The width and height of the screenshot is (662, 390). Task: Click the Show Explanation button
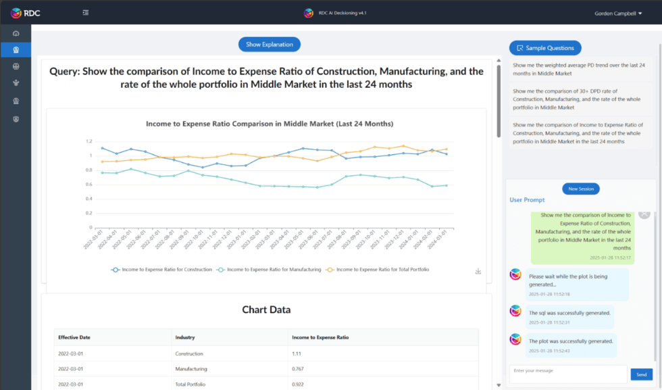click(269, 44)
